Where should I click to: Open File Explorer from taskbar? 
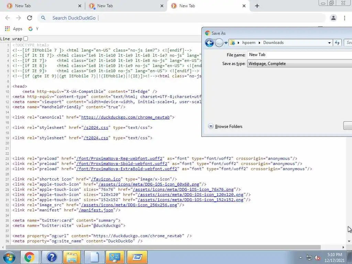point(72,257)
